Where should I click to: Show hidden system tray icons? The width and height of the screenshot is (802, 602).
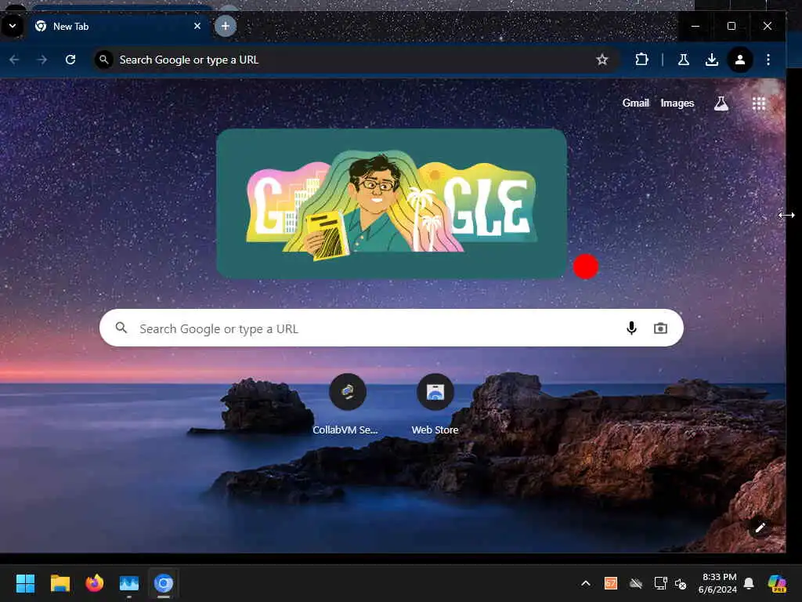[x=586, y=583]
